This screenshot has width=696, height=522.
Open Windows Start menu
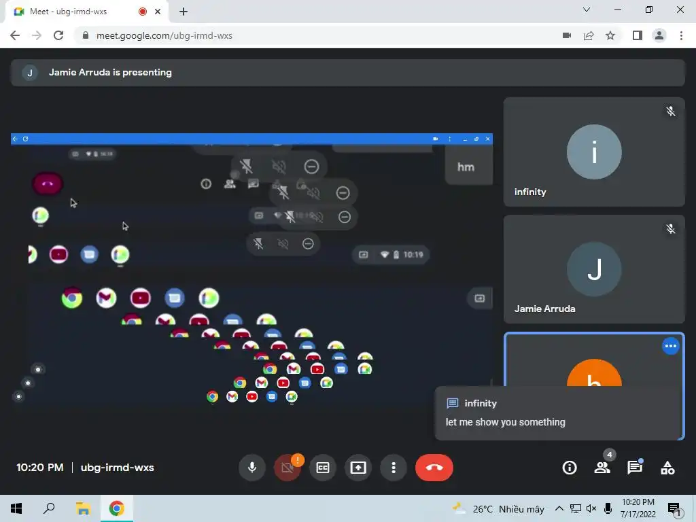coord(16,508)
